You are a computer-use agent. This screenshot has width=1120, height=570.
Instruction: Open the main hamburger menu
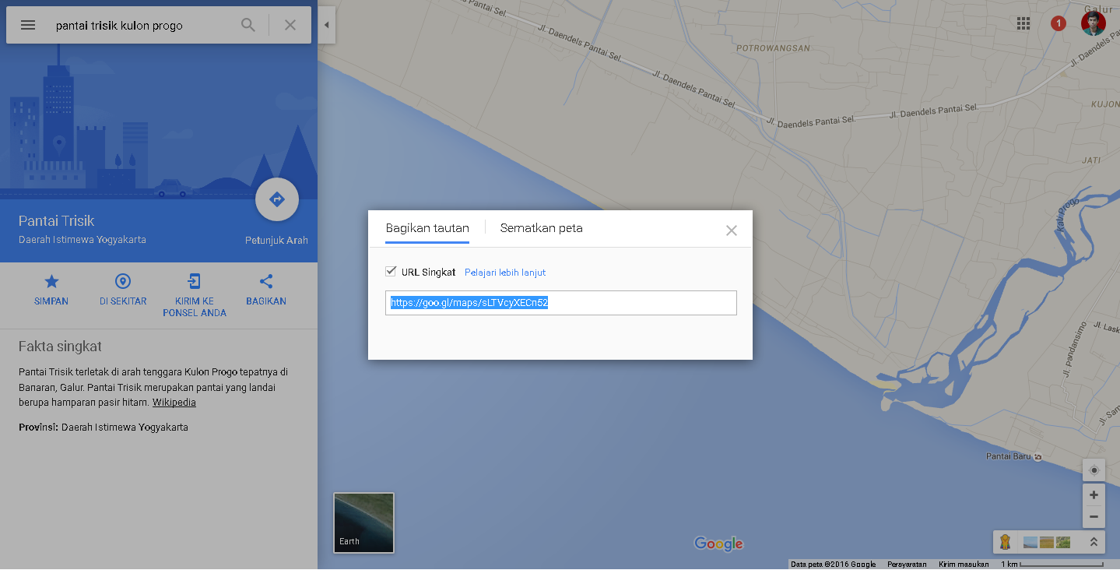pyautogui.click(x=27, y=24)
